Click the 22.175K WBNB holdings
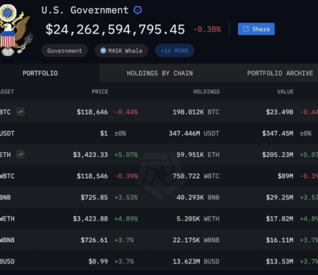318x275 pixels. pos(196,240)
